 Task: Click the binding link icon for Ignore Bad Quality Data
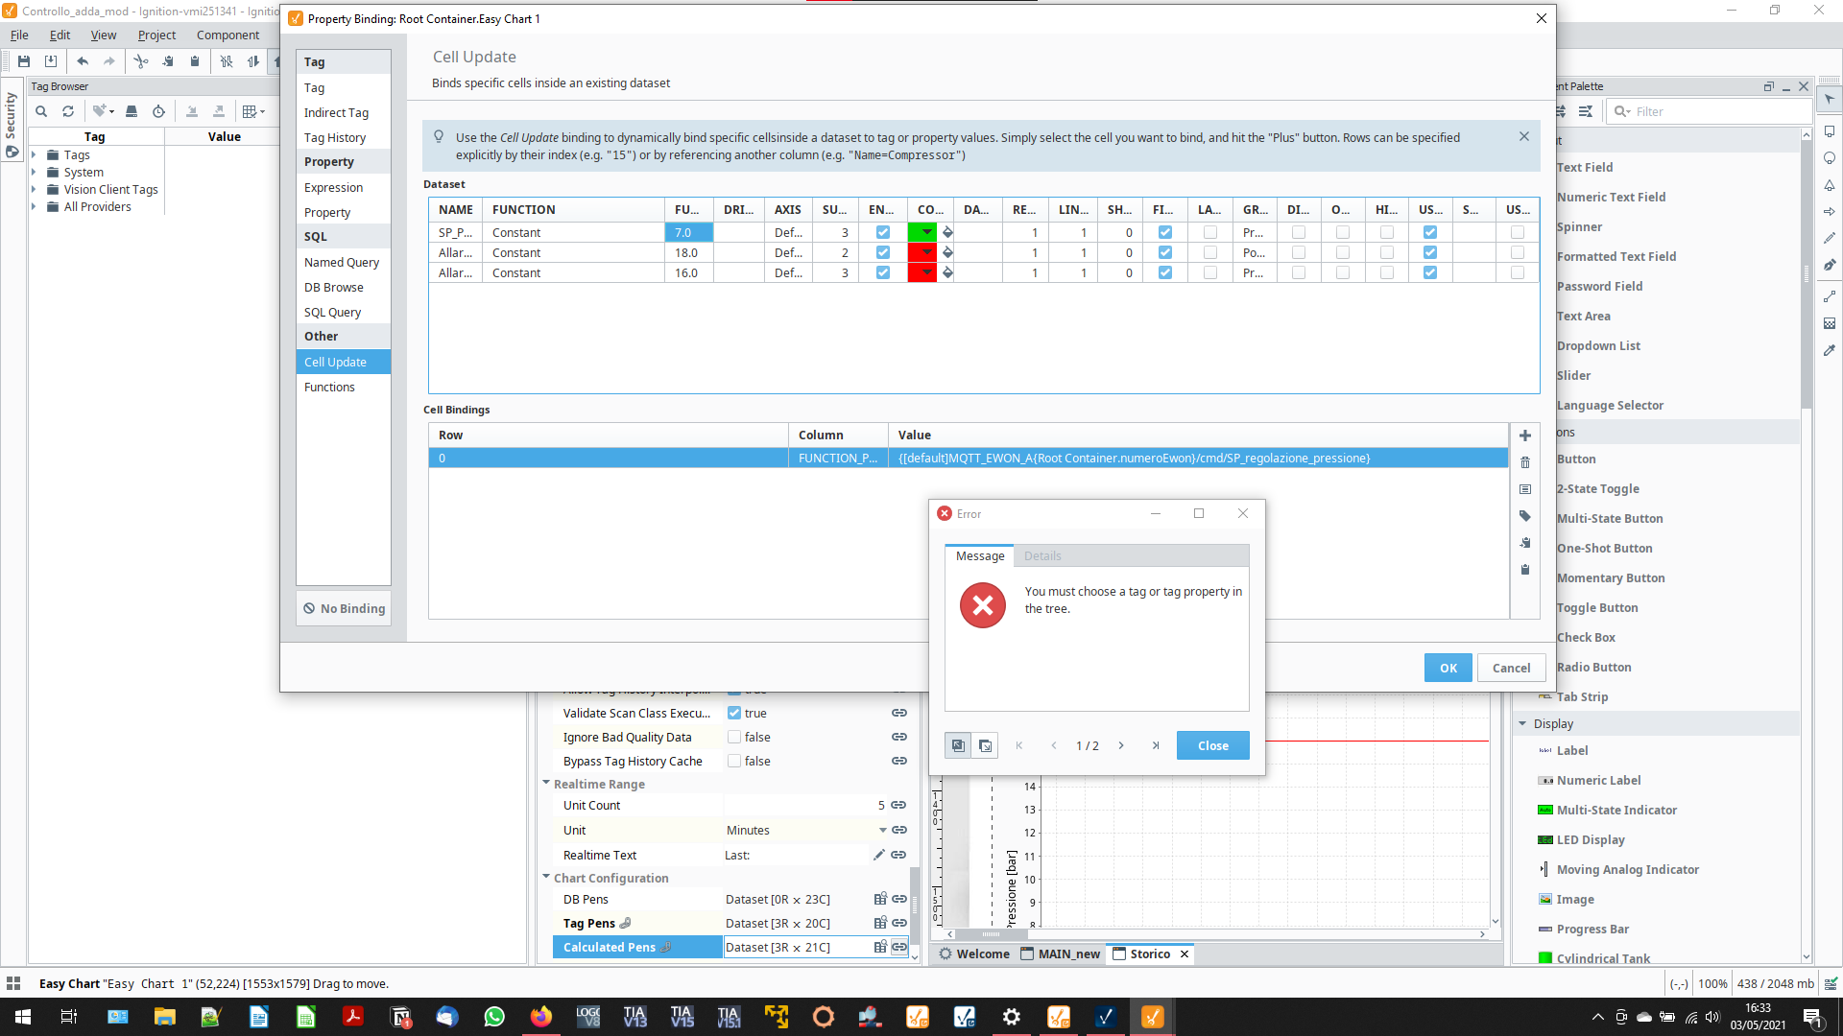tap(899, 737)
